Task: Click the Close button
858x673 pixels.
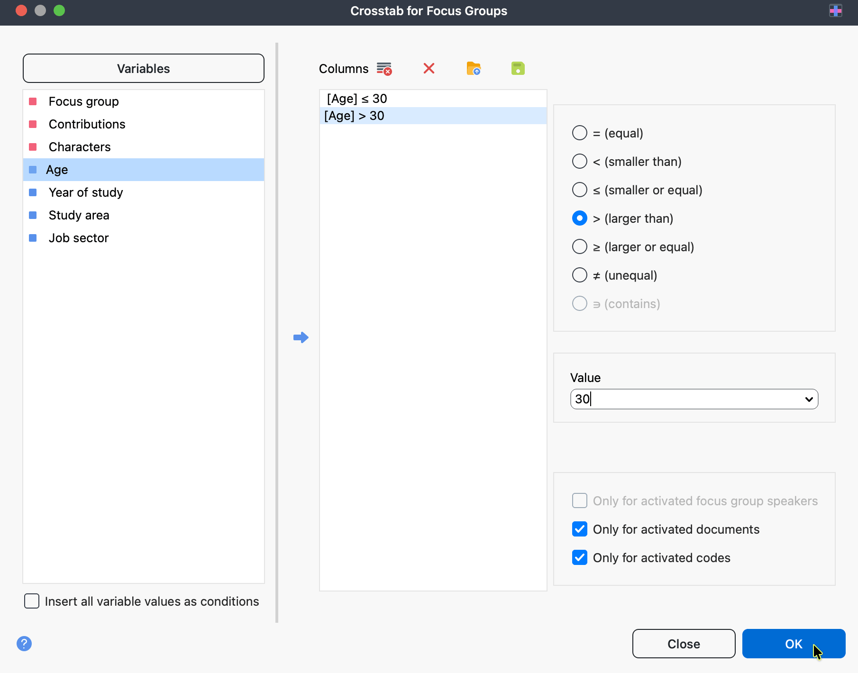Action: pos(684,644)
